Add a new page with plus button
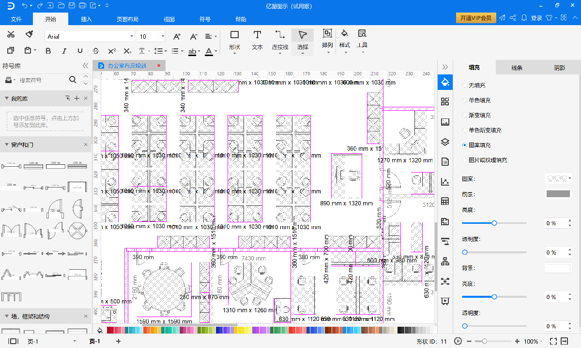Image resolution: width=581 pixels, height=348 pixels. (119, 341)
